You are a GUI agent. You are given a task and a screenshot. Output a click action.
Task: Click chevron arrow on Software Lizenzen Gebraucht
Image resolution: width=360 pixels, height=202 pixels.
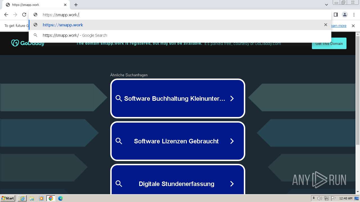(232, 141)
